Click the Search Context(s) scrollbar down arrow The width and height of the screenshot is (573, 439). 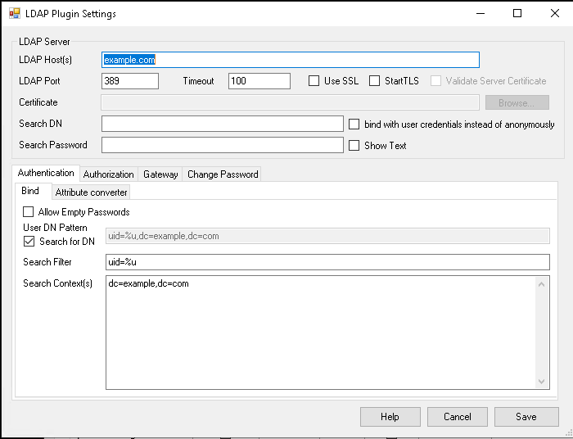click(x=541, y=382)
